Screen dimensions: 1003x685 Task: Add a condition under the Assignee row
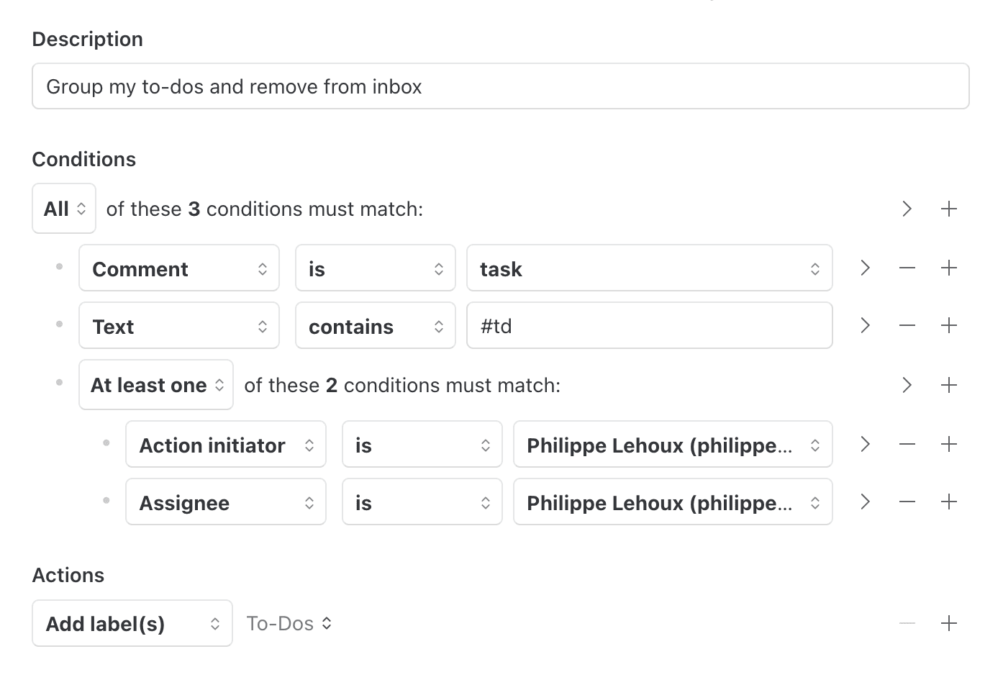949,502
